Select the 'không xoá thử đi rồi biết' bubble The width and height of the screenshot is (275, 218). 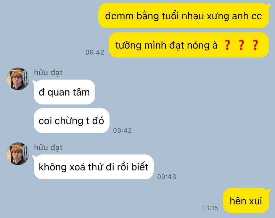coord(94,167)
